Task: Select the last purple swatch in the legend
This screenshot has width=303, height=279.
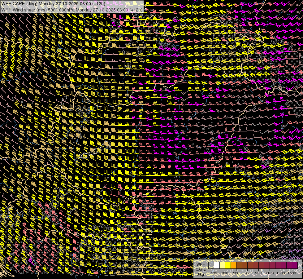Action: [295, 265]
